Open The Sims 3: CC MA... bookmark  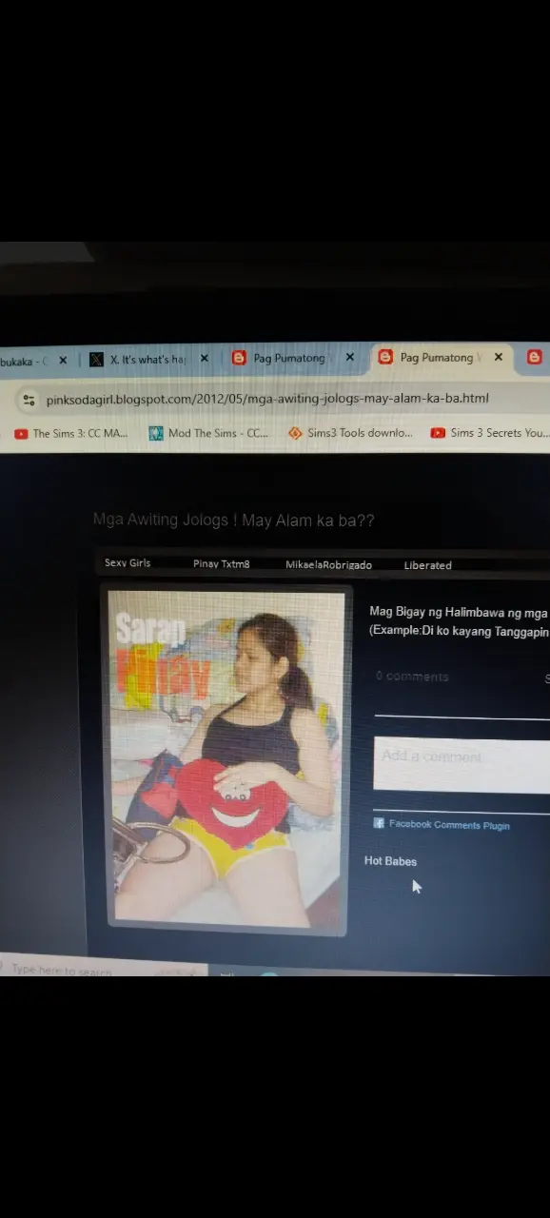coord(70,433)
